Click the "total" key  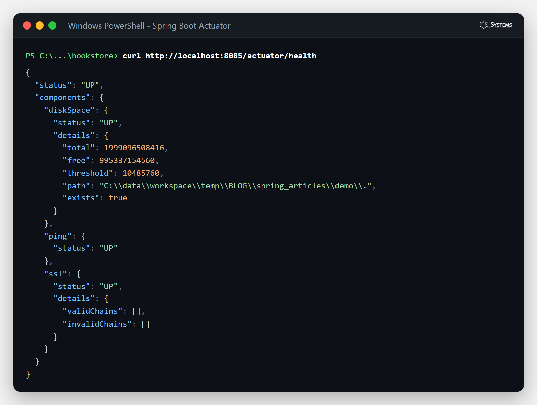79,148
